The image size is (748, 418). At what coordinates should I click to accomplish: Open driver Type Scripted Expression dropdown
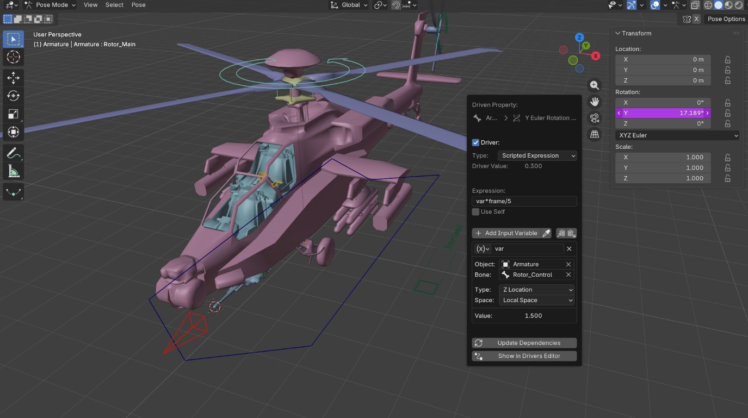[x=537, y=155]
